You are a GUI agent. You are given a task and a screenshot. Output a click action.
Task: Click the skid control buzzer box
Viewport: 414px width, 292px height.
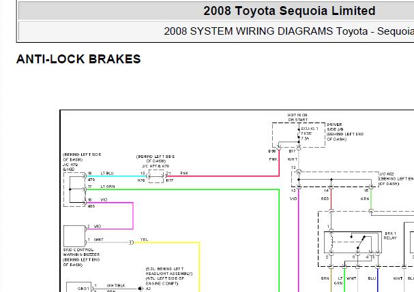click(x=74, y=236)
